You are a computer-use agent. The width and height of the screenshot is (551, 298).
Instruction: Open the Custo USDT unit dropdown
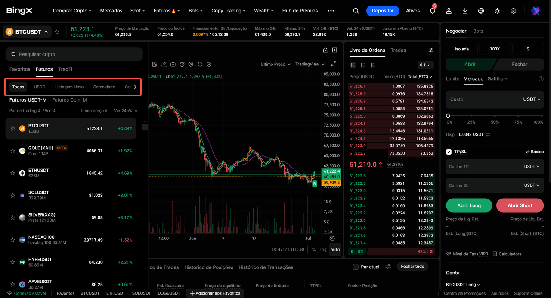point(532,99)
